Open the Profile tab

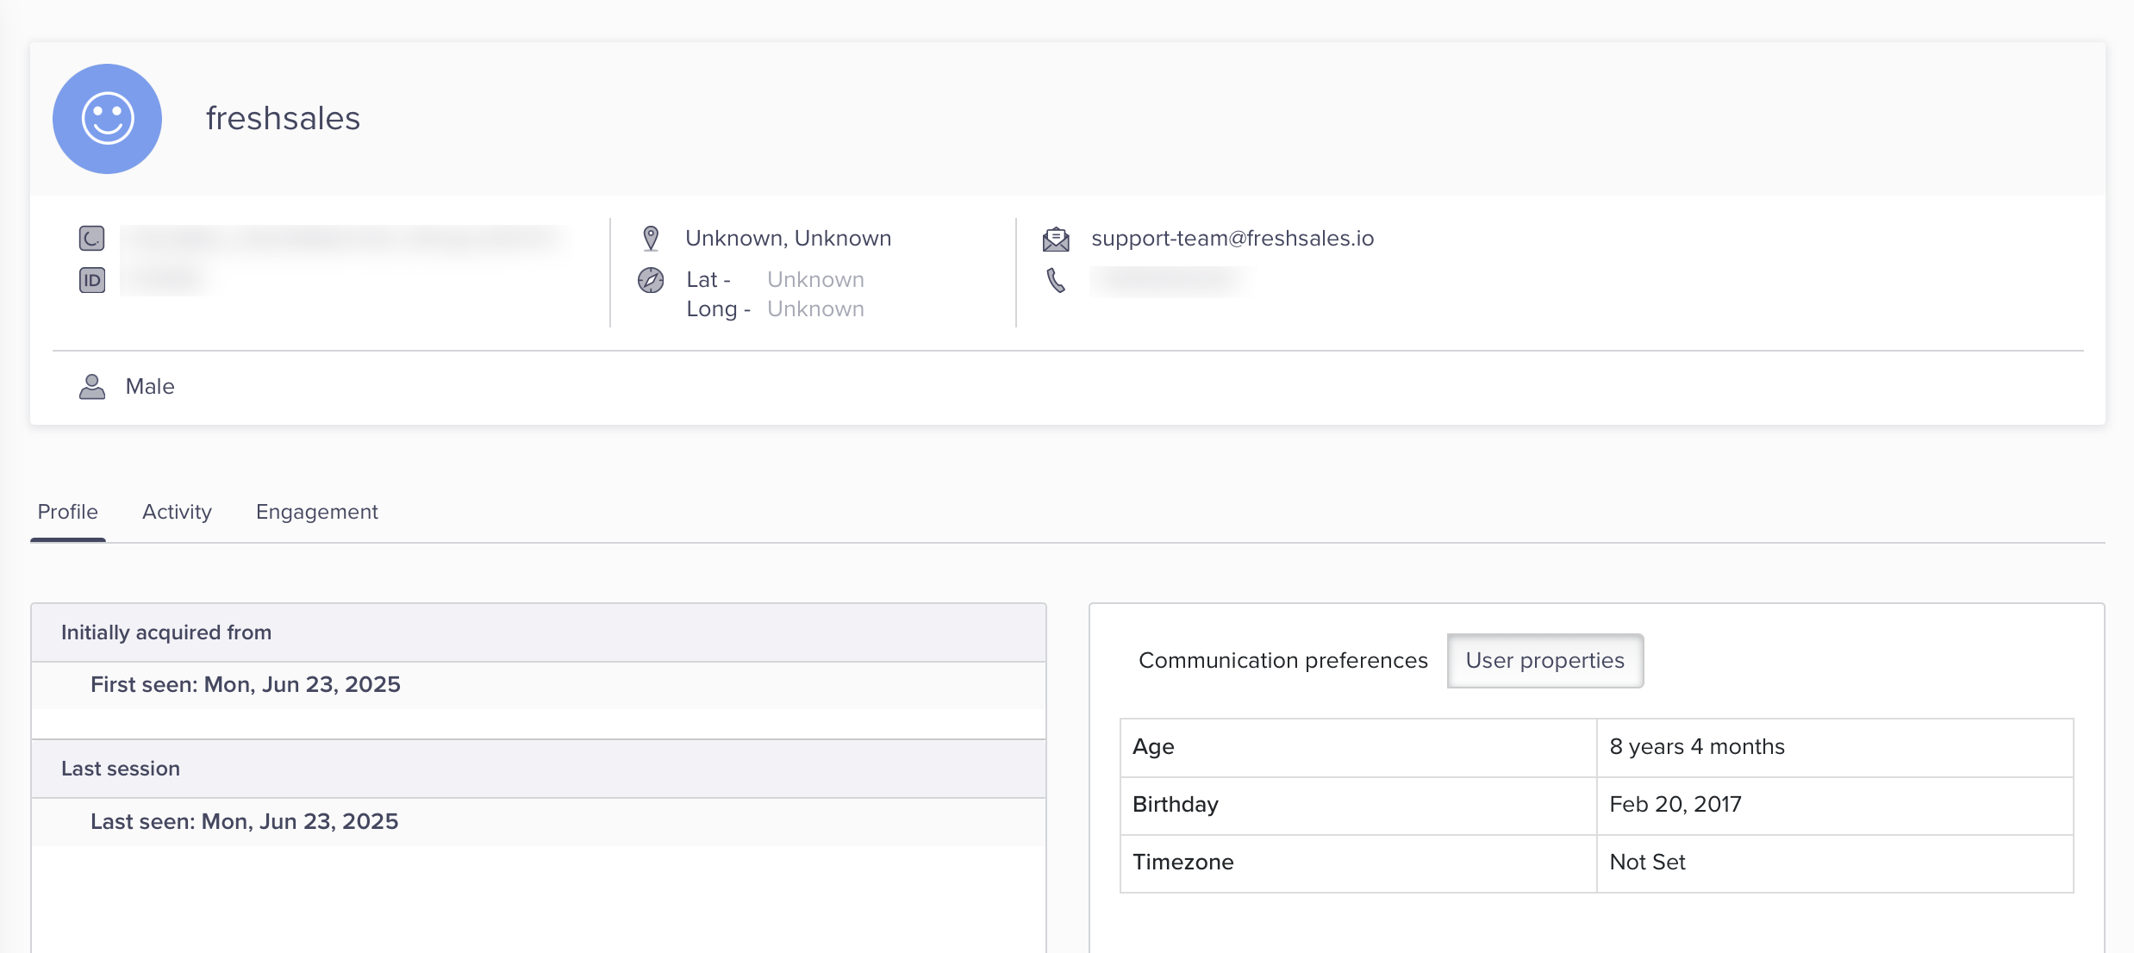[68, 512]
